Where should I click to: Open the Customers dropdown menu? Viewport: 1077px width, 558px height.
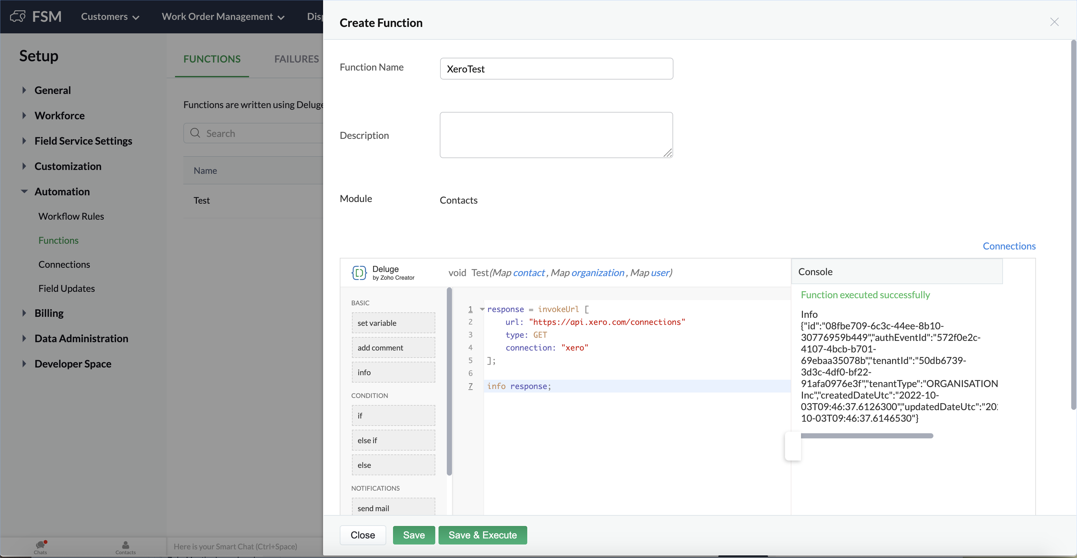point(110,17)
